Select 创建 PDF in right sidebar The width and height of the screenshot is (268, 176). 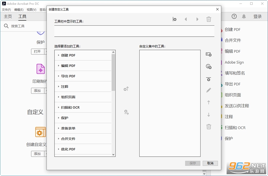[233, 29]
